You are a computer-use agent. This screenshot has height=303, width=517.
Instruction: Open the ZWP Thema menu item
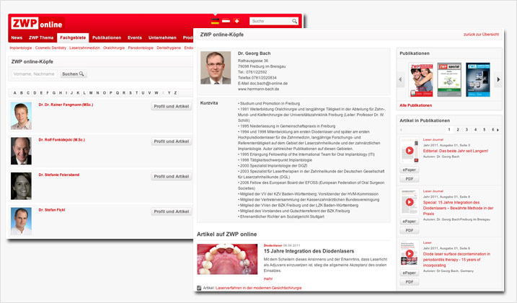(41, 38)
